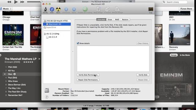Screen dimensions: 196x110
Task: Click the iTunes previous track button
Action: [9, 2]
